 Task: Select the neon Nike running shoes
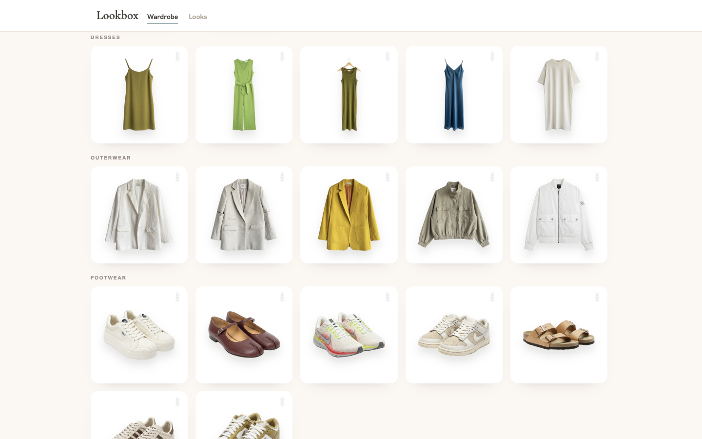click(349, 335)
